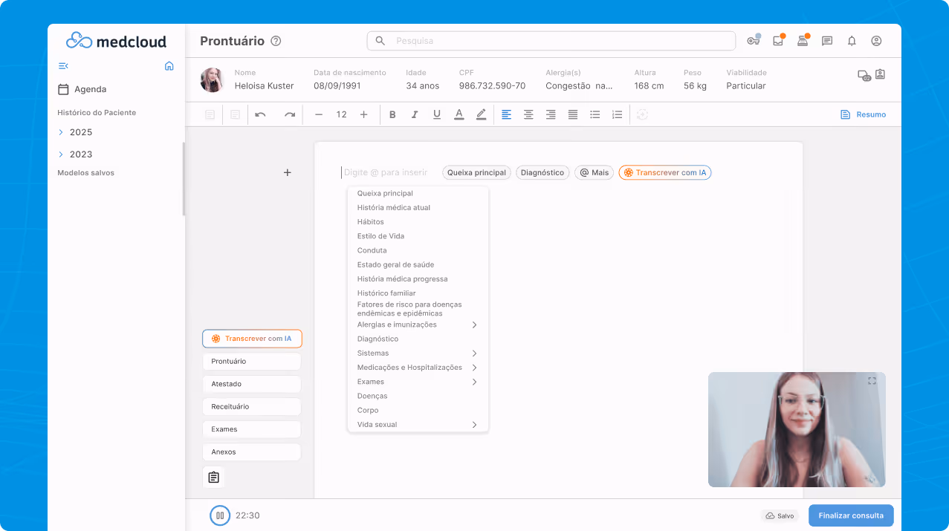Open the text highlight pen tool
This screenshot has height=531, width=949.
coord(481,114)
